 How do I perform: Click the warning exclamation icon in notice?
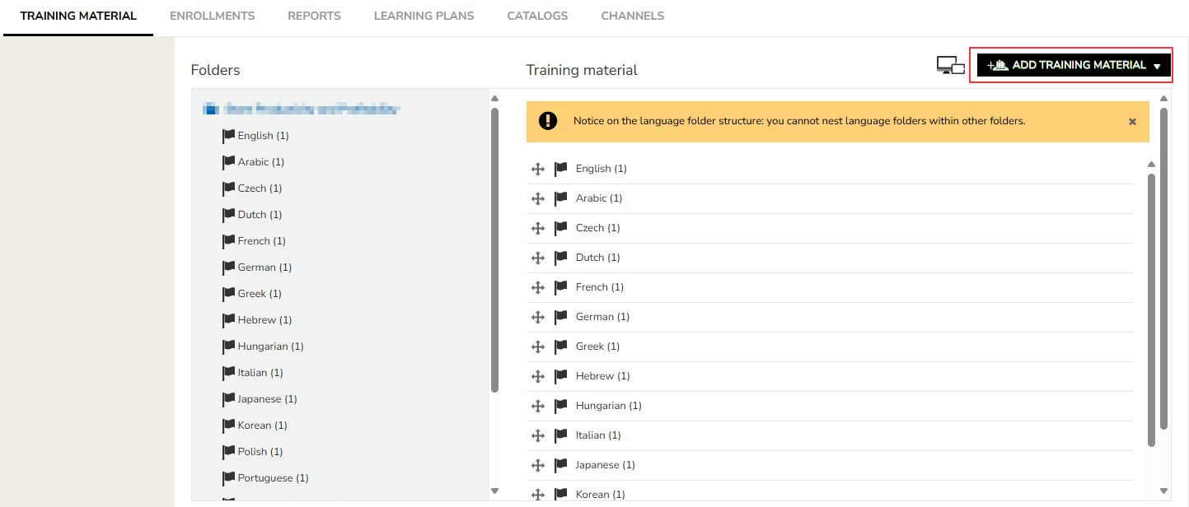[x=548, y=121]
